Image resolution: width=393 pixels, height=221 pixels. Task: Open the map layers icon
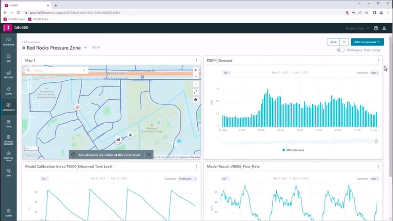coord(196,100)
